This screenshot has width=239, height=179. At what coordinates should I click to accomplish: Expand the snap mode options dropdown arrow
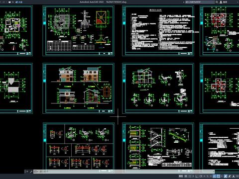coord(193,176)
